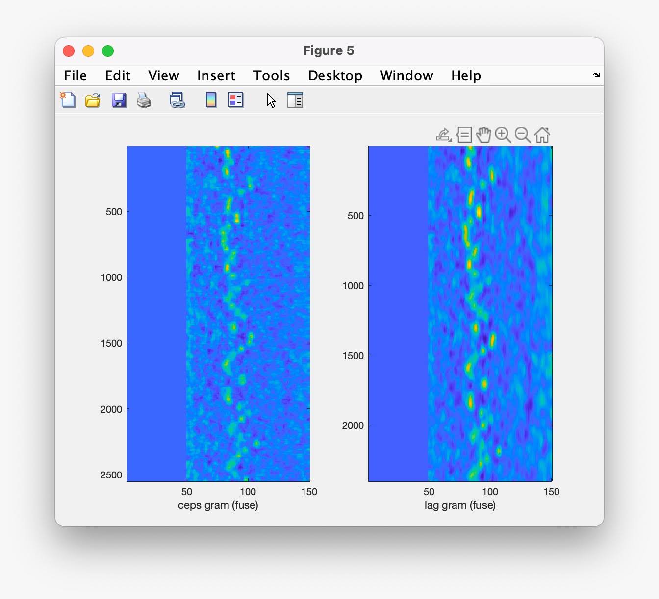Open the Tools menu

coord(272,75)
